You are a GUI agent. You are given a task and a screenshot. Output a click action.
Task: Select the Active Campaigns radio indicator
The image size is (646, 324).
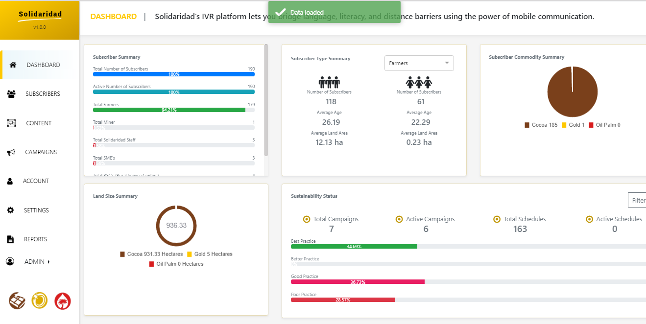399,219
